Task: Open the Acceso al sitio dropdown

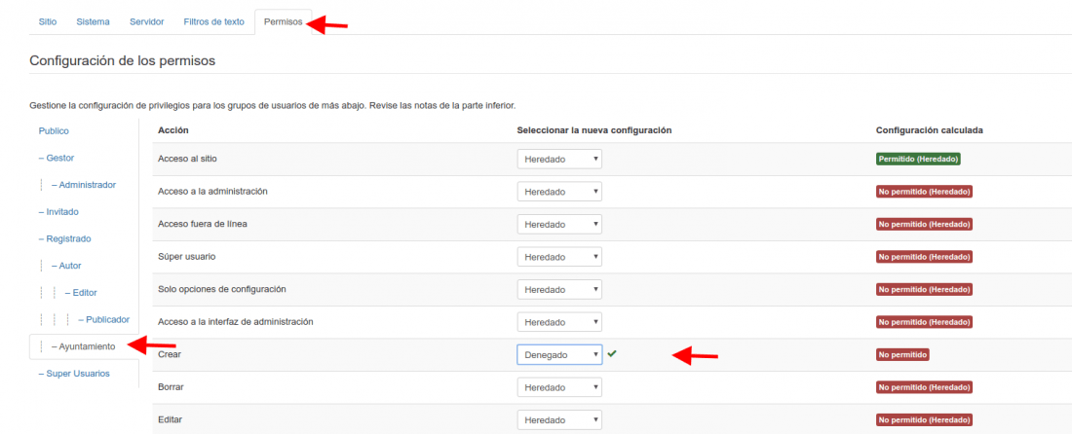Action: click(559, 160)
